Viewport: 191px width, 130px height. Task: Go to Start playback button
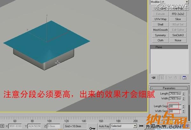(x=141, y=126)
